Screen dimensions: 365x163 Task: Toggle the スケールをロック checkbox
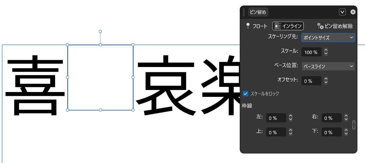pos(246,93)
